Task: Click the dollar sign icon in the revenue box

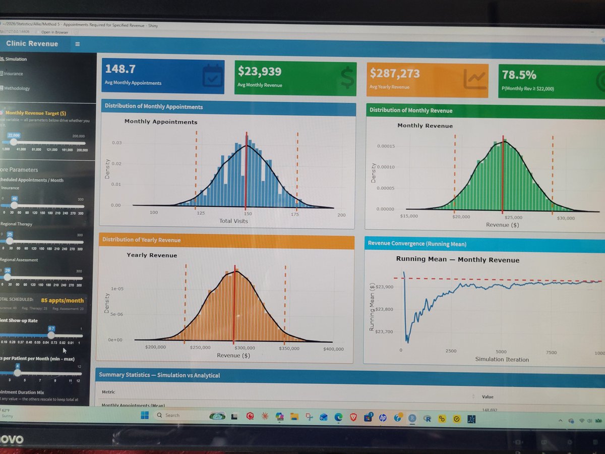Action: point(347,77)
